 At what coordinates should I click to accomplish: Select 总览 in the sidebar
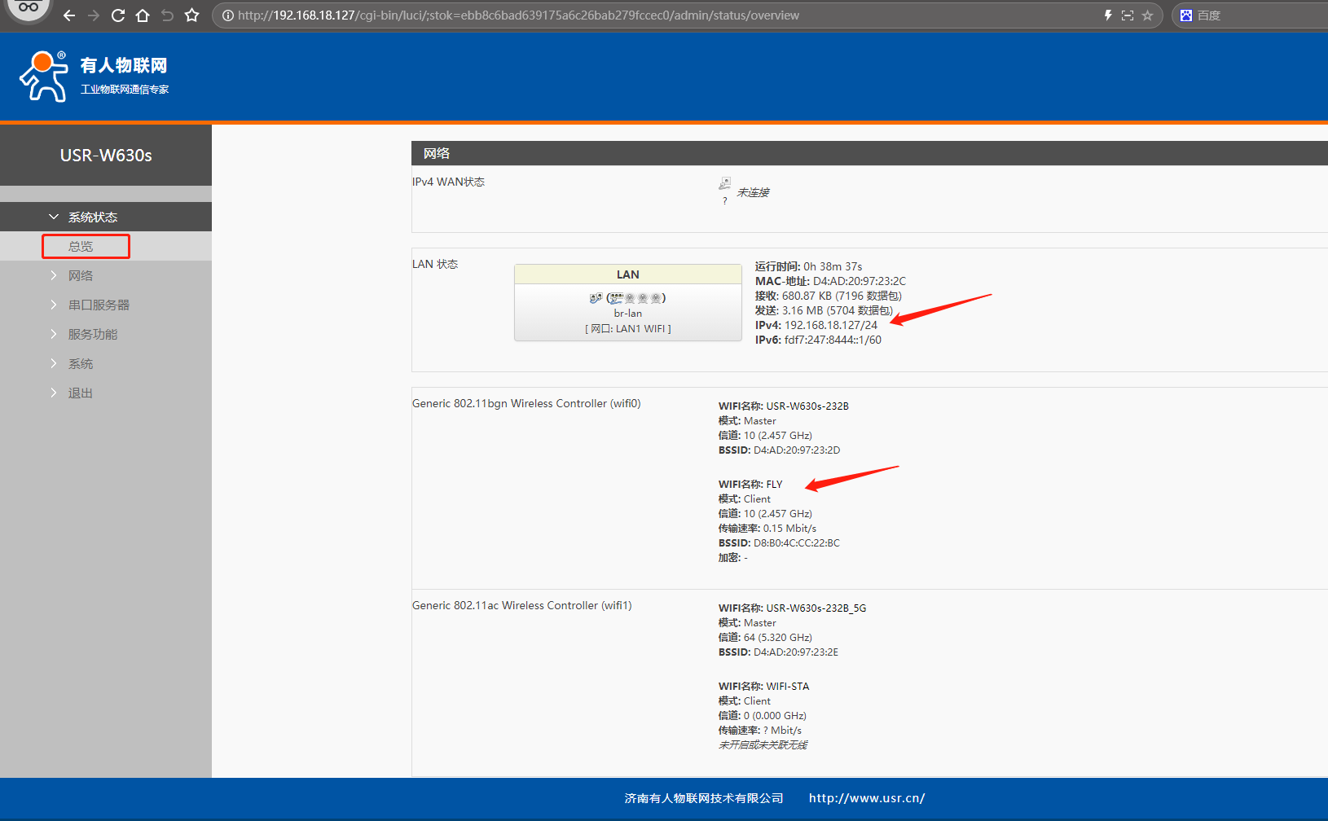click(x=81, y=247)
